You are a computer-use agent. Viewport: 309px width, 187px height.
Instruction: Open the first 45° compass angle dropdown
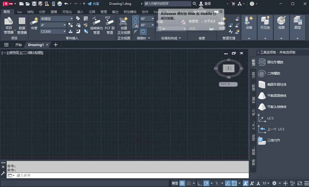(x=147, y=19)
